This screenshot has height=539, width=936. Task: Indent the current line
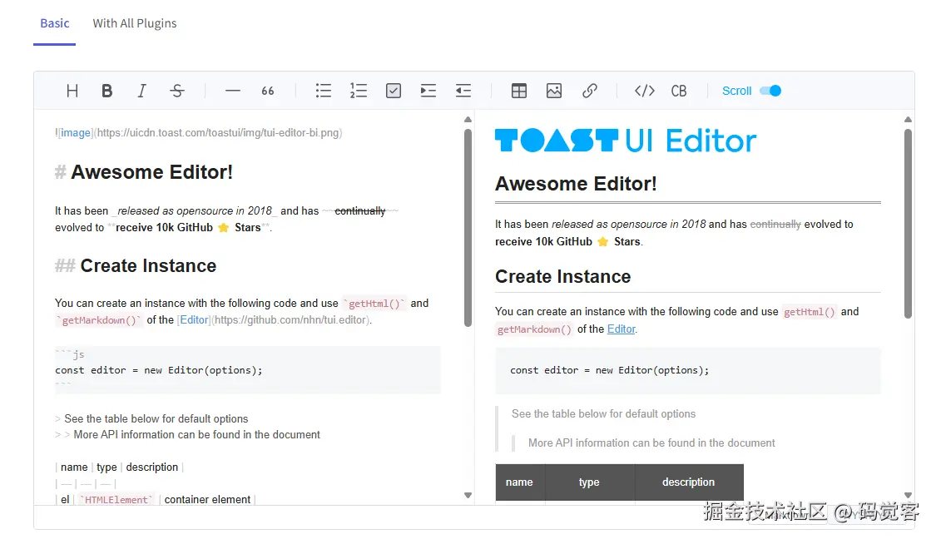pos(428,91)
